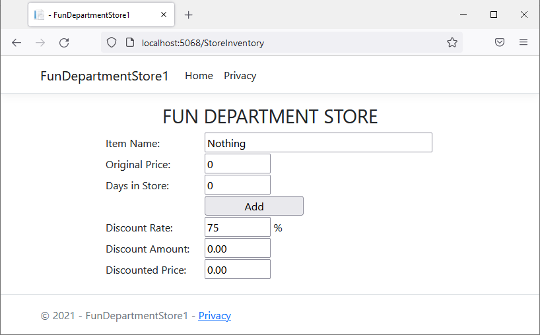Open a new tab with plus button
The height and width of the screenshot is (335, 540).
[188, 15]
